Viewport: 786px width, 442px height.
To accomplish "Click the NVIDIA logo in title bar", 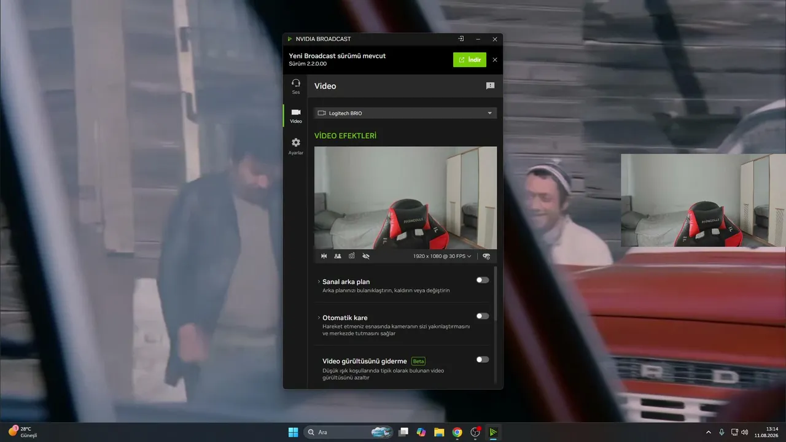I will click(x=290, y=39).
